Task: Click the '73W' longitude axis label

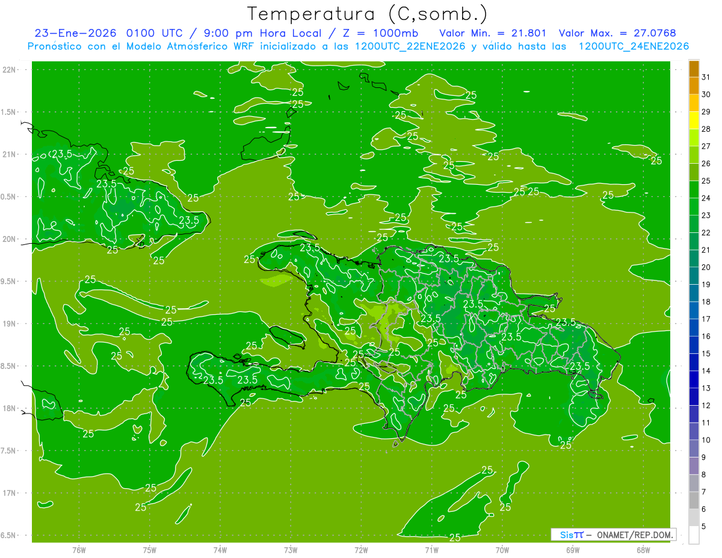Action: [x=291, y=550]
